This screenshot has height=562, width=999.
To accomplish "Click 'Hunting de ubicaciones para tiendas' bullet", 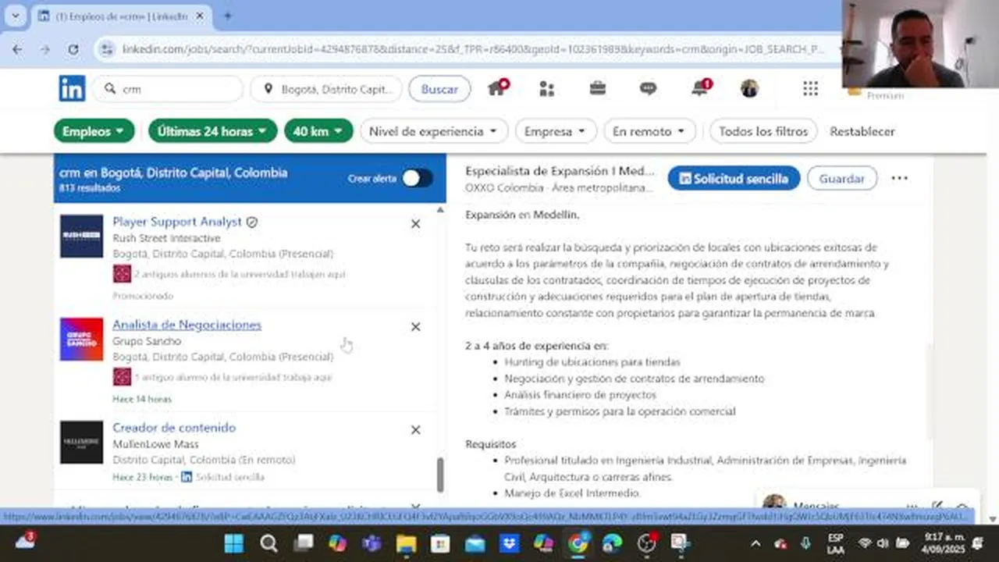I will pos(592,362).
